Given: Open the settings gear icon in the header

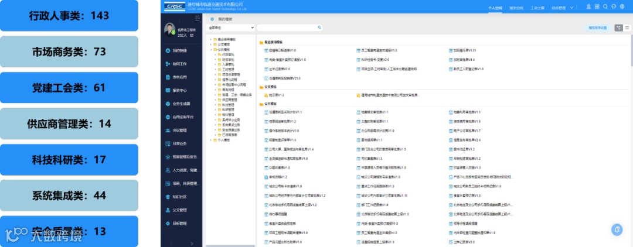Looking at the screenshot, I should [622, 6].
